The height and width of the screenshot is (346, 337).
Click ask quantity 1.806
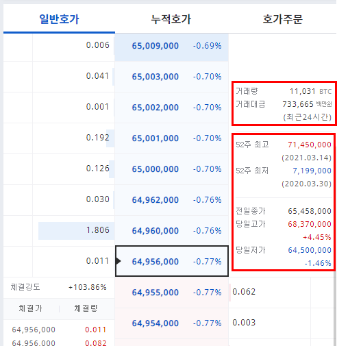coord(98,230)
